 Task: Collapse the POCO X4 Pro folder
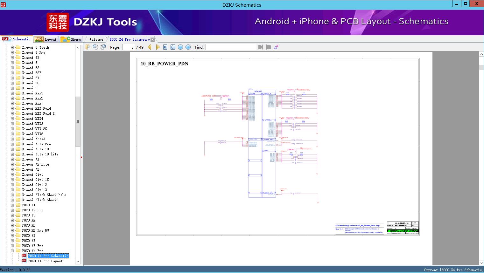(12, 251)
